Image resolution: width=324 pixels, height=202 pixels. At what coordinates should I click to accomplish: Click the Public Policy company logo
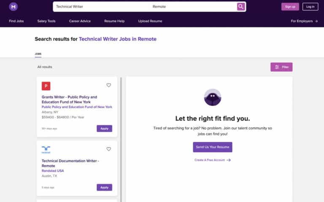(46, 86)
